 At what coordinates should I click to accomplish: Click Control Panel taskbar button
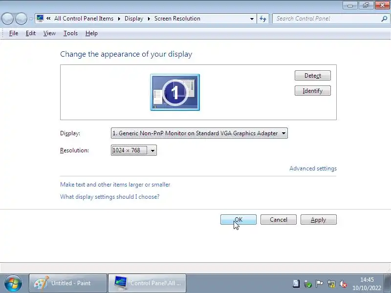tap(147, 283)
